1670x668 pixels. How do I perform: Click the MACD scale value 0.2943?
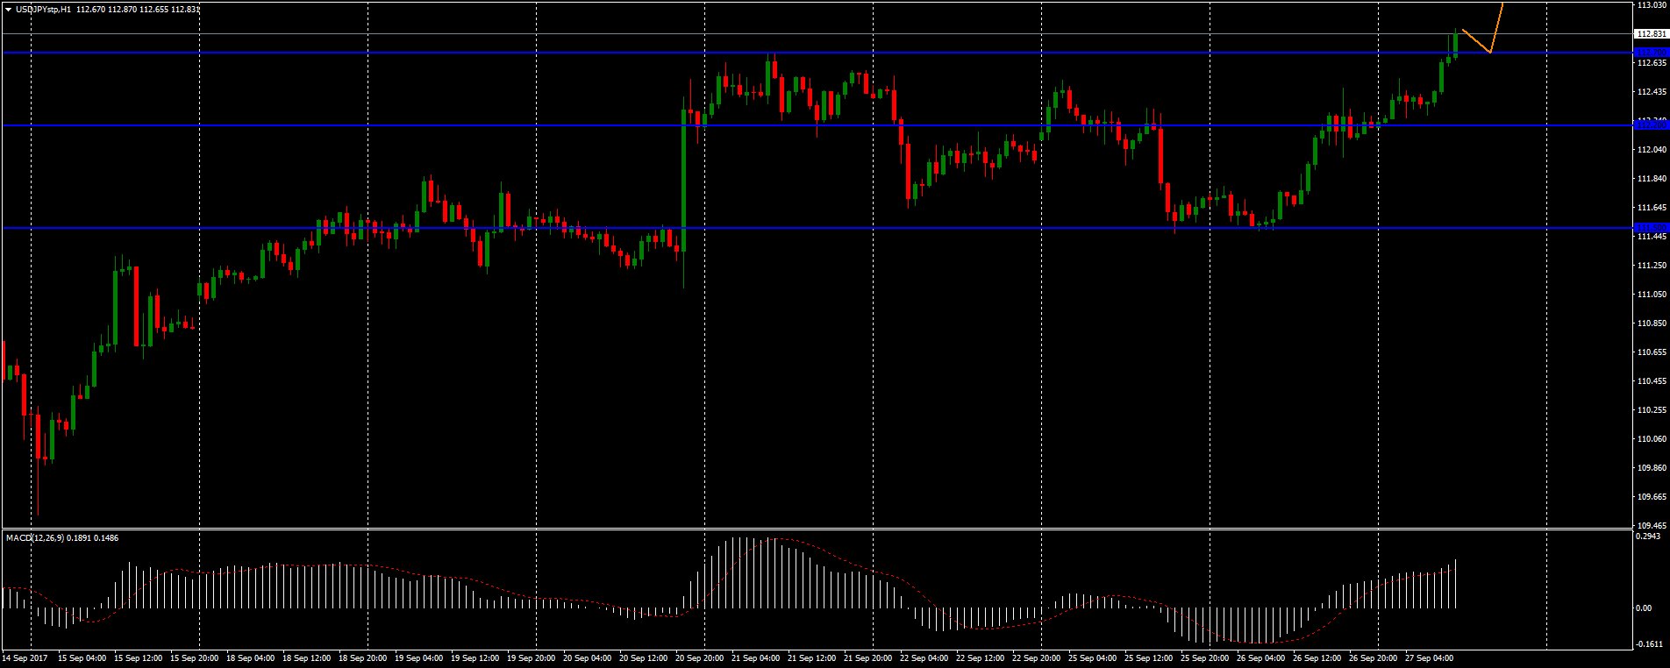1649,536
